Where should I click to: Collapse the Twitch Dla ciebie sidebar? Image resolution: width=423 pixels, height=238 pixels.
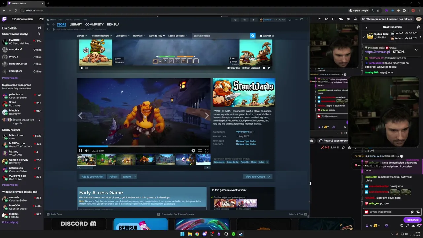(39, 28)
